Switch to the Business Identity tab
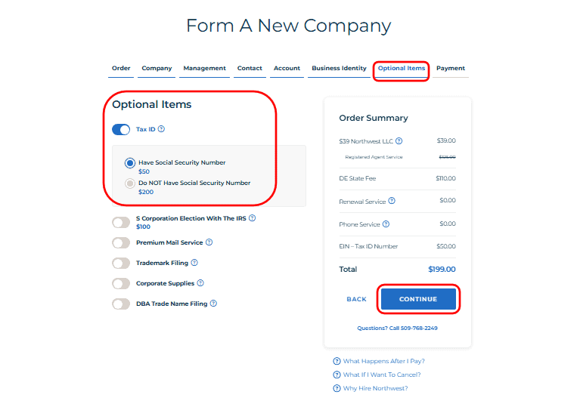577x404 pixels. [x=339, y=68]
